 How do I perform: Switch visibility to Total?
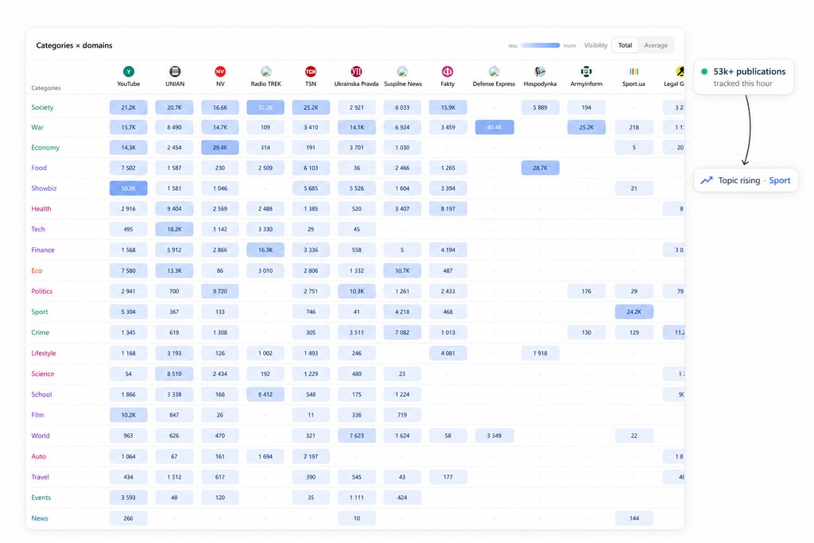625,45
